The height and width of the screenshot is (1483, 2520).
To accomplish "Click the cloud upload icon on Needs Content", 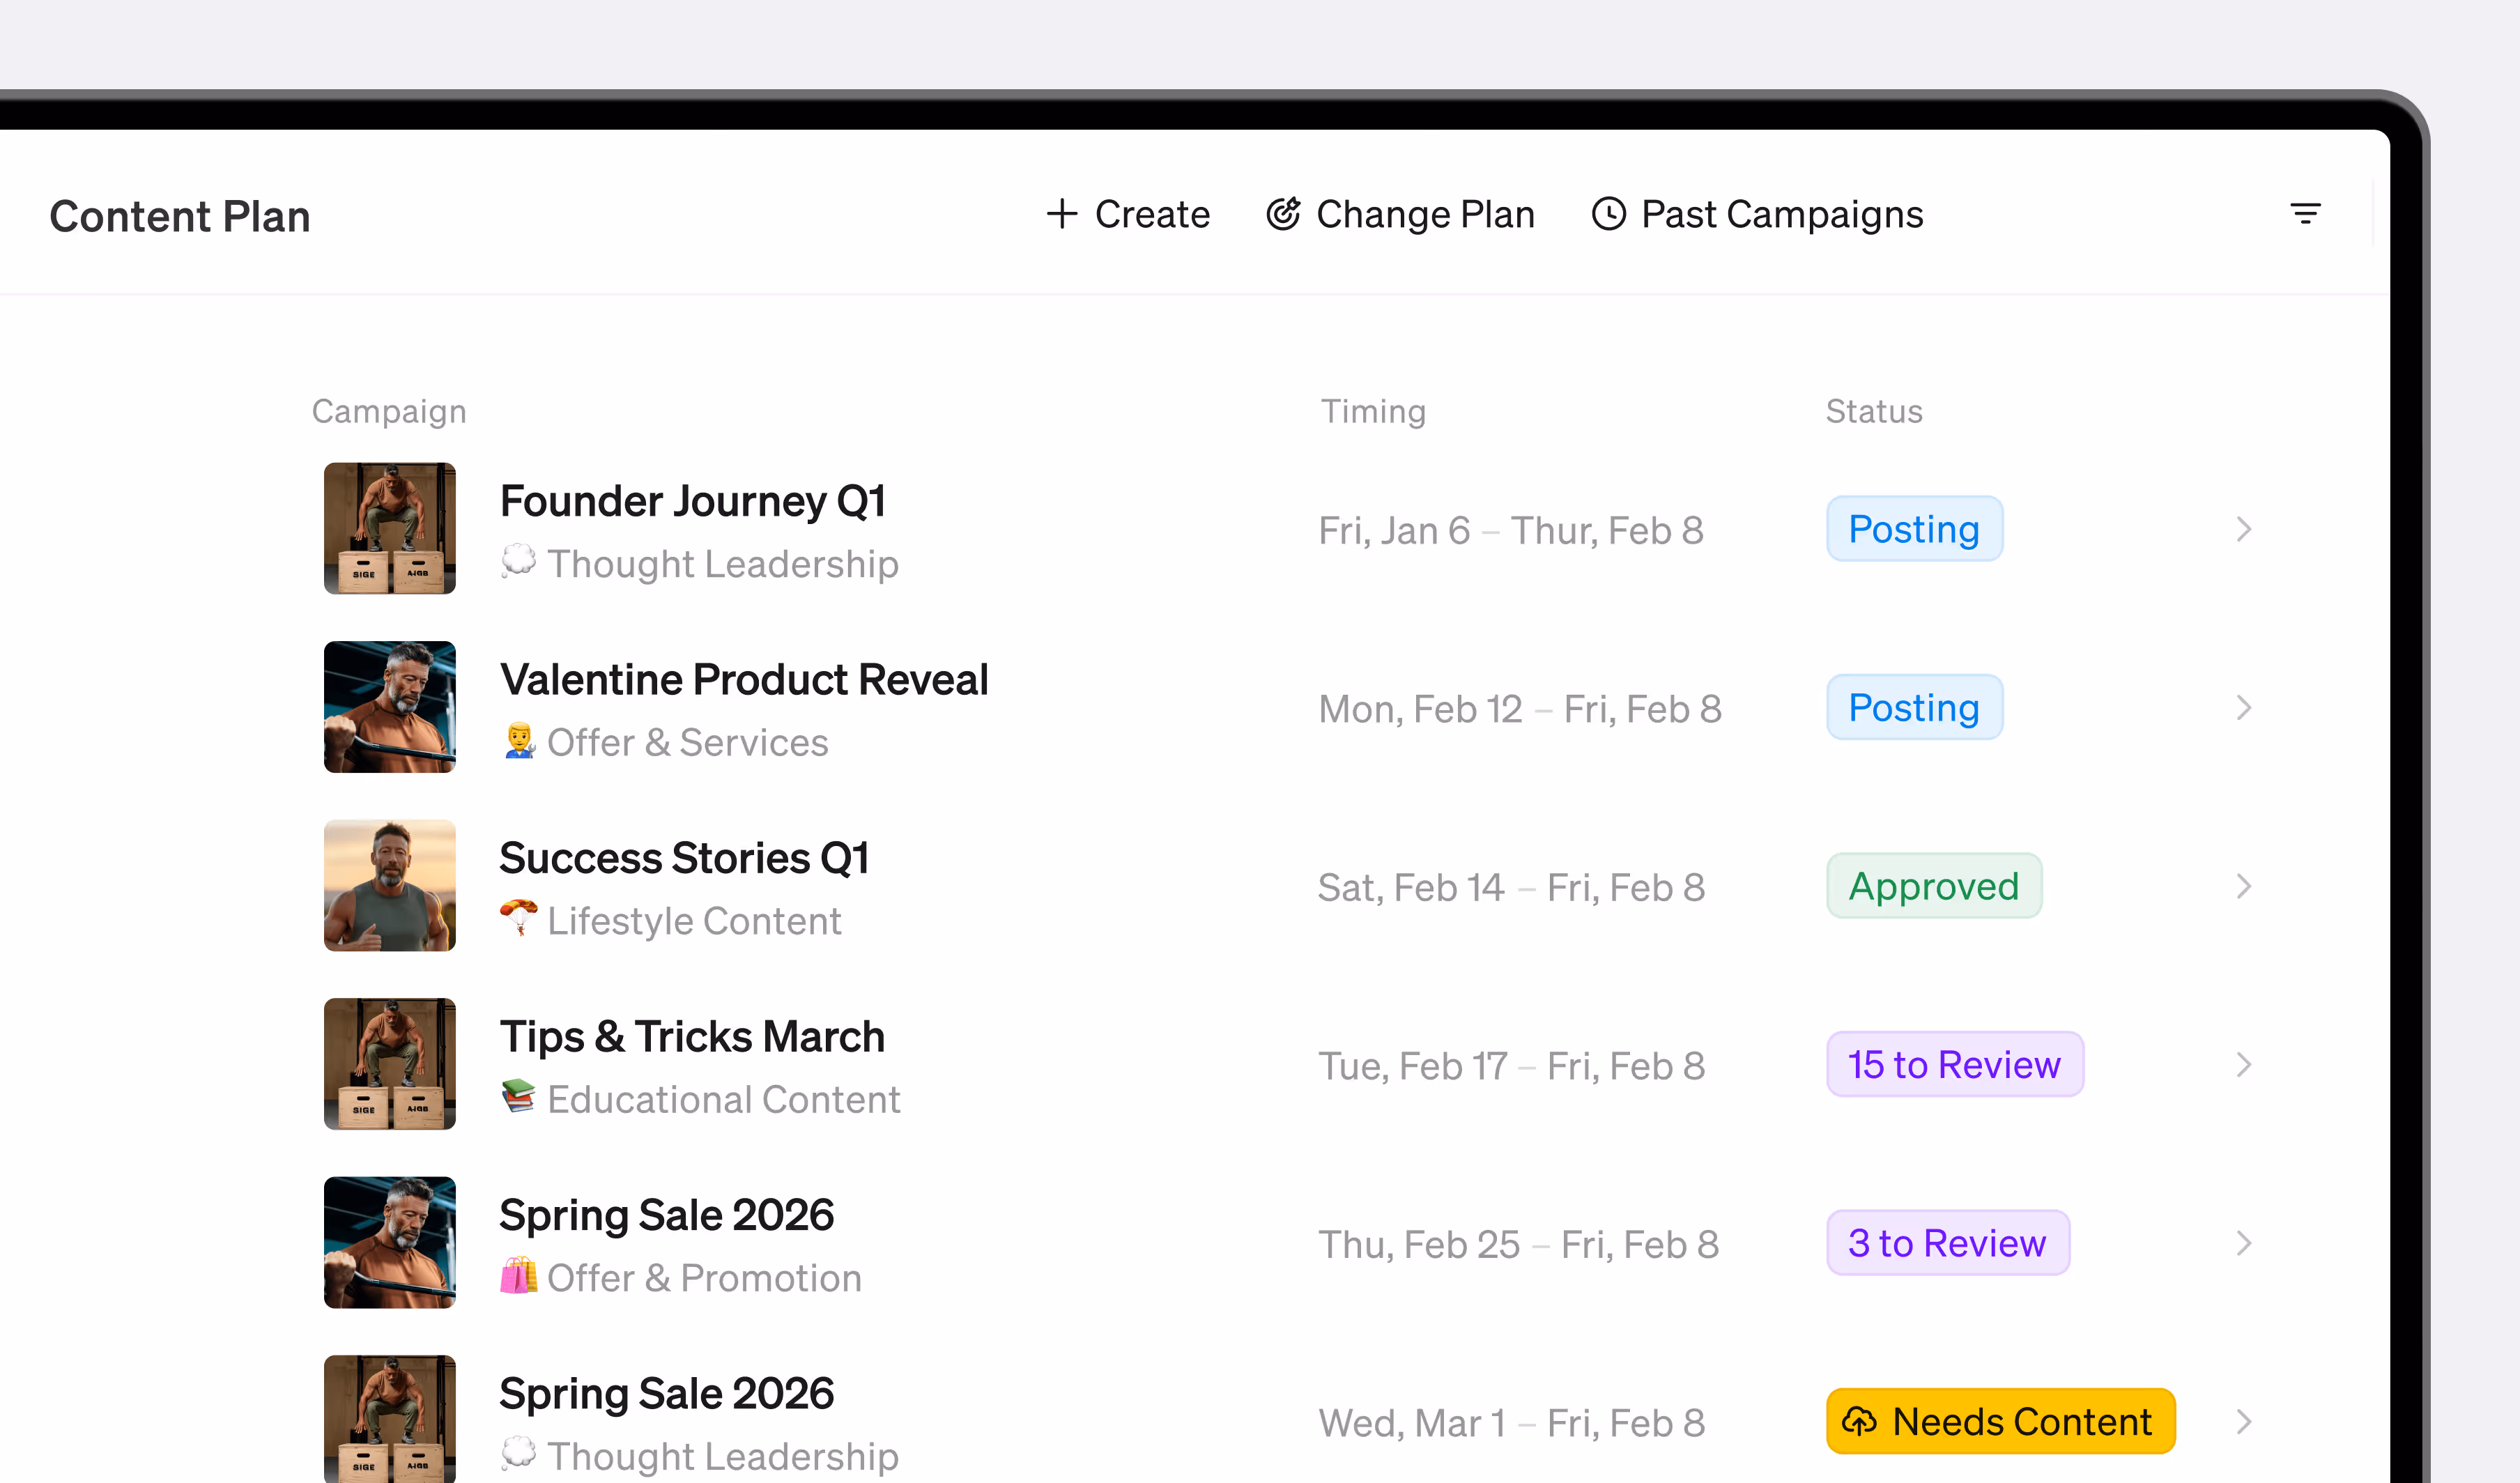I will coord(1859,1421).
